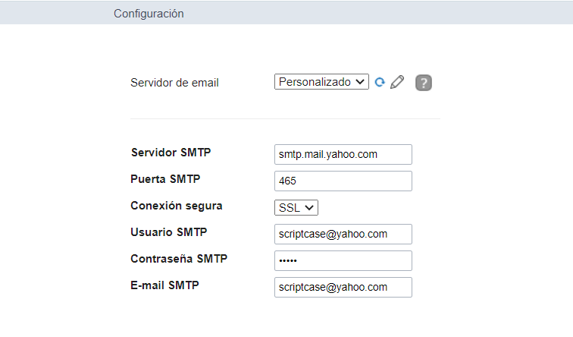
Task: Click the E-mail SMTP label
Action: coord(164,285)
